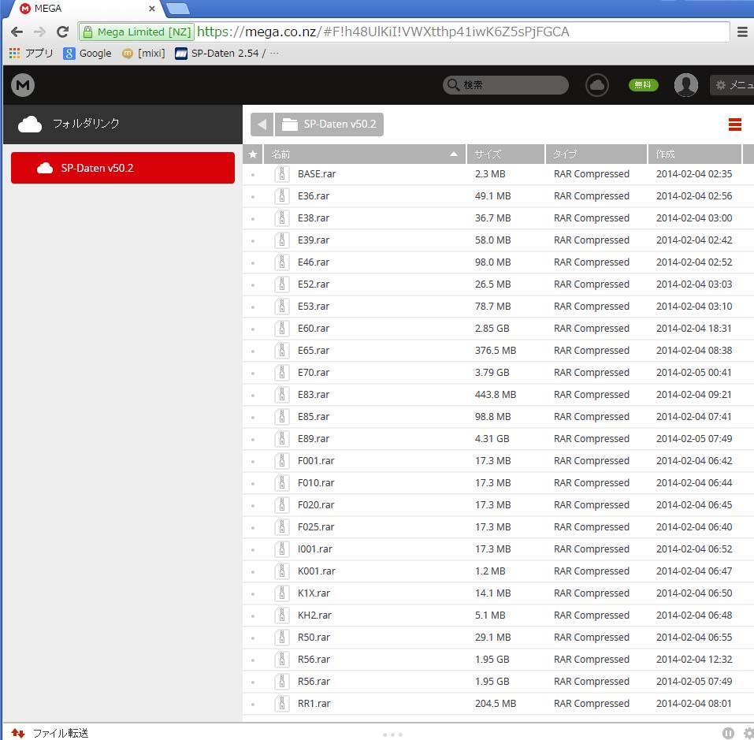Click the E85.rar archive file icon
This screenshot has height=740, width=754.
pos(282,417)
